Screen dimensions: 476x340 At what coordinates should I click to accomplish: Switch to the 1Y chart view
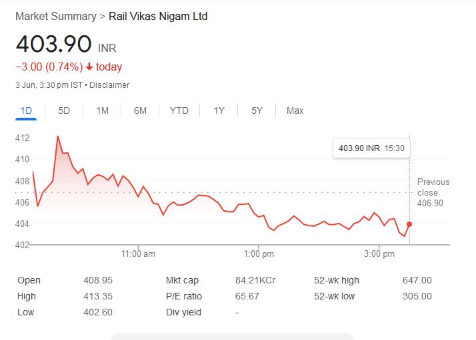tap(219, 110)
